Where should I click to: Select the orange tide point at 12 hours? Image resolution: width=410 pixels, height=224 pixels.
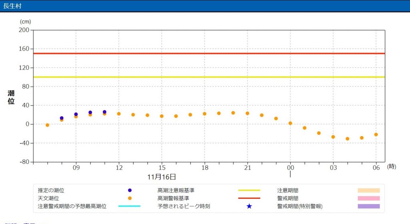pos(119,114)
